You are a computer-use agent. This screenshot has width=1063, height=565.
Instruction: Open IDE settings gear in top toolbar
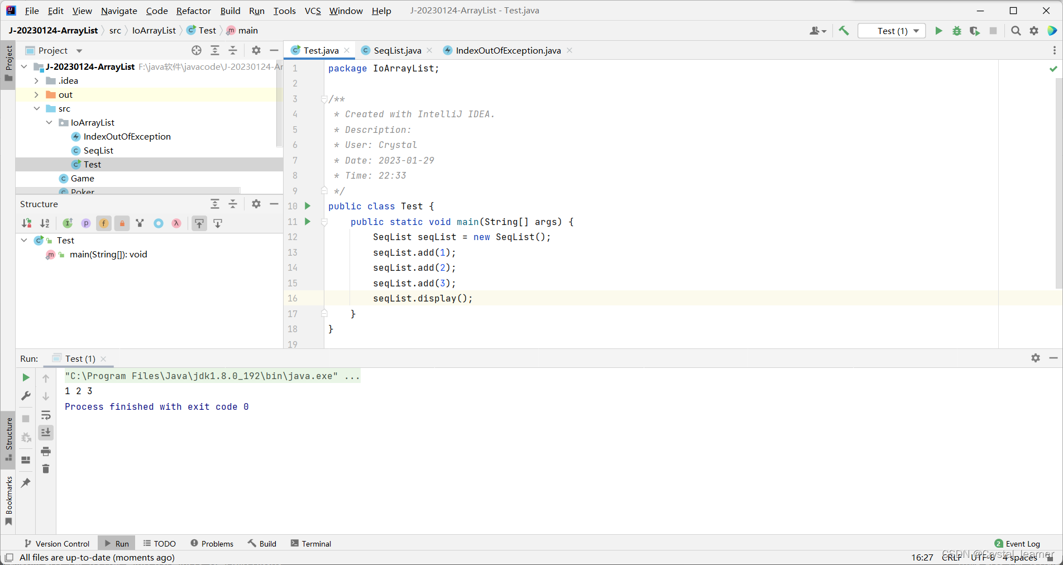click(x=1034, y=31)
